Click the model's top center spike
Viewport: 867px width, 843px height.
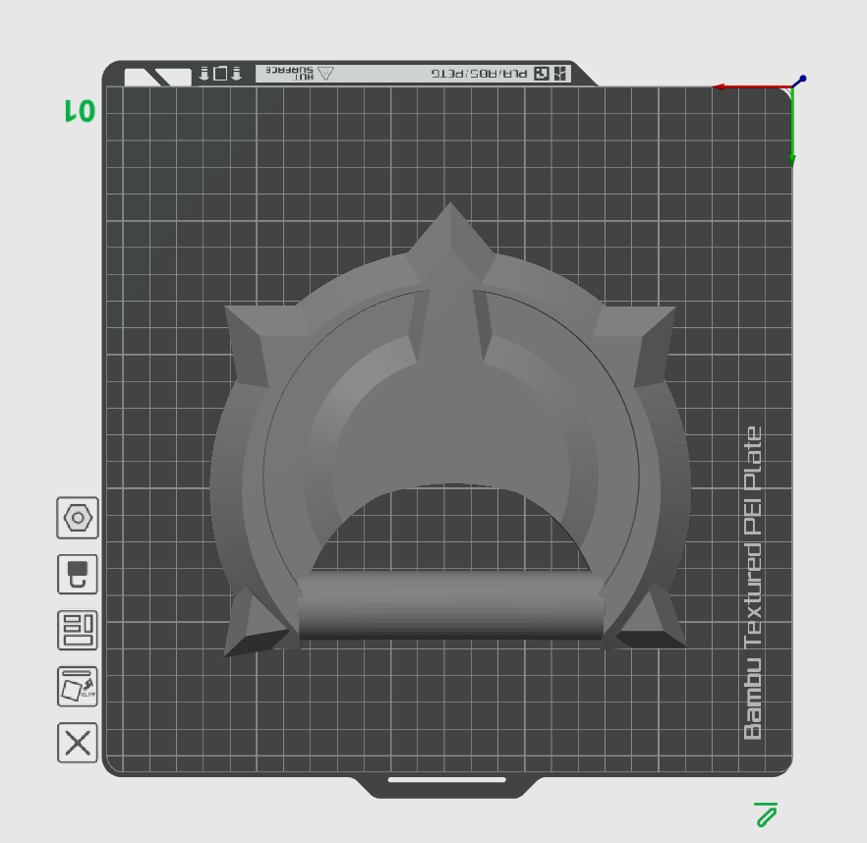[450, 238]
